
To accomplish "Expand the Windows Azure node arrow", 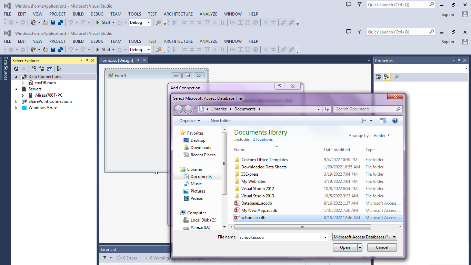I will 17,108.
